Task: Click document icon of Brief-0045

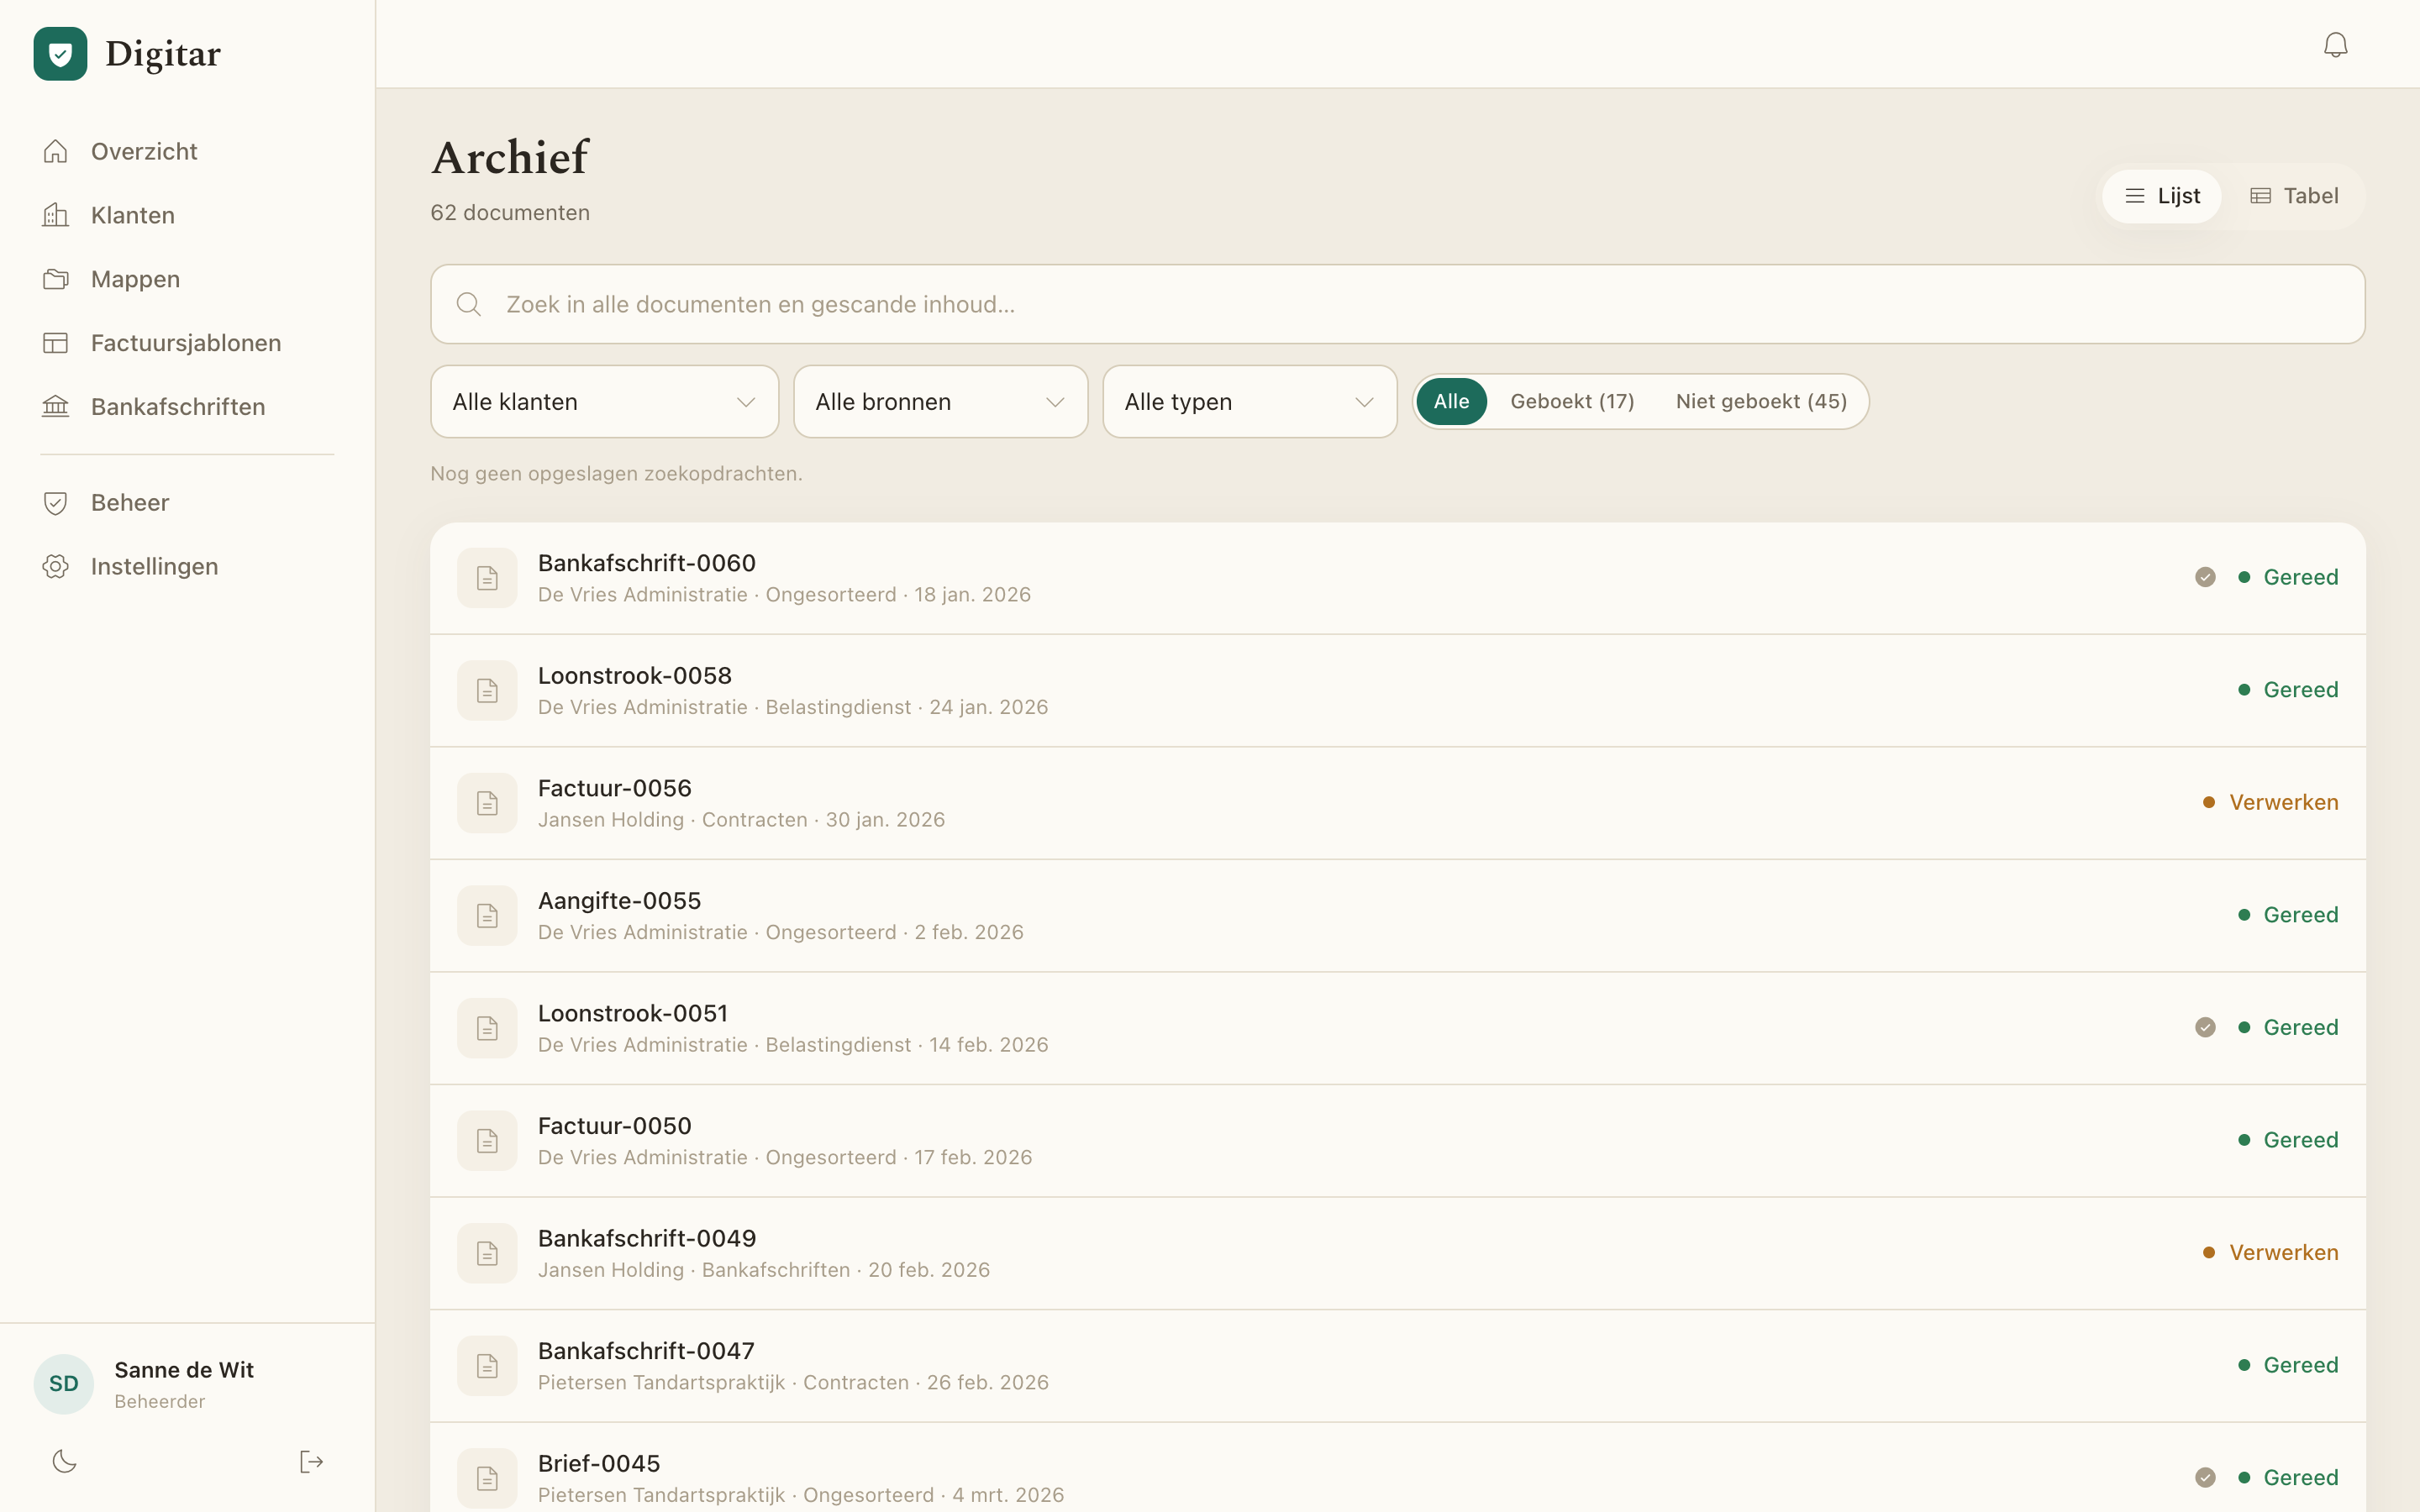Action: click(x=487, y=1478)
